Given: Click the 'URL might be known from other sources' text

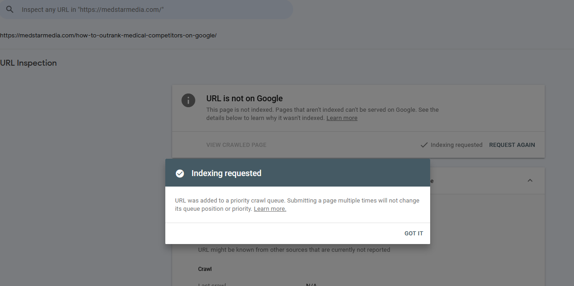Looking at the screenshot, I should 294,250.
